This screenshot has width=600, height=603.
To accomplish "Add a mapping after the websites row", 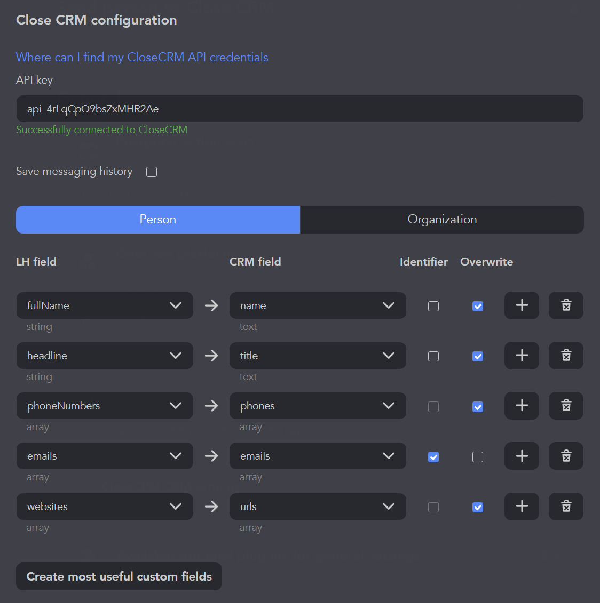I will tap(522, 506).
